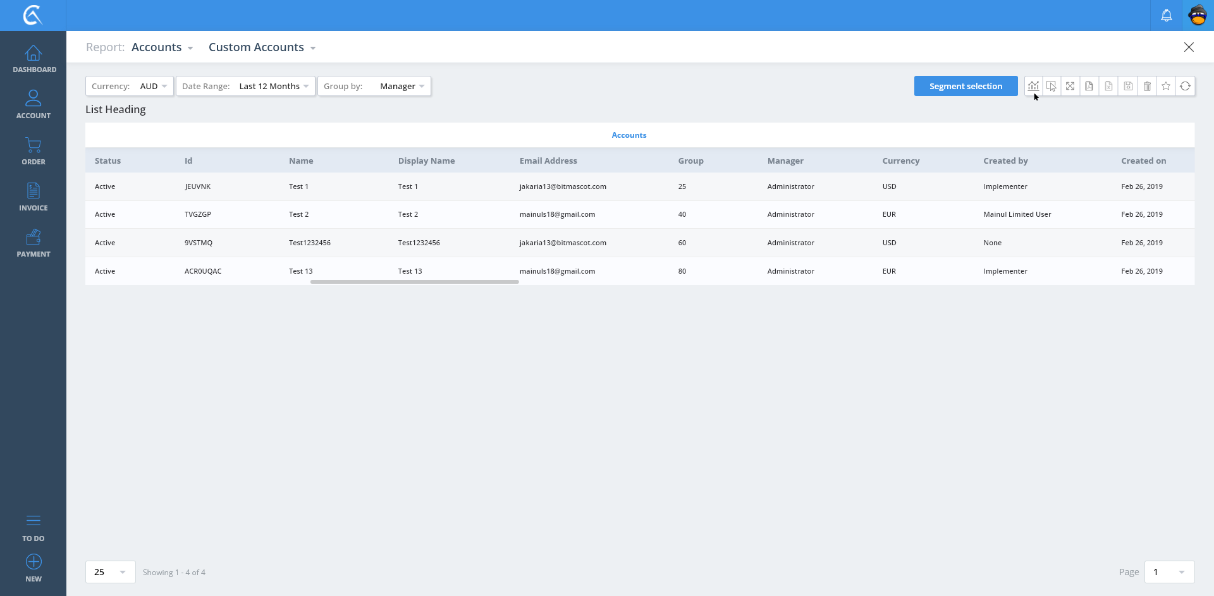Mark report as favorite with star icon
The height and width of the screenshot is (596, 1214).
point(1166,86)
